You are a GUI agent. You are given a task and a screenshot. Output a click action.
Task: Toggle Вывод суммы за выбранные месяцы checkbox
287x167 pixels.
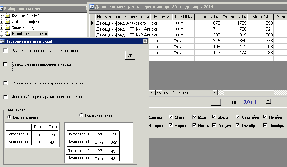[x=5, y=64]
